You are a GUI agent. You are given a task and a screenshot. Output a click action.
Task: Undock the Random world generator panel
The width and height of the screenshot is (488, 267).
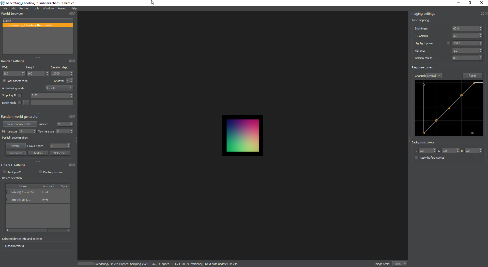70,116
